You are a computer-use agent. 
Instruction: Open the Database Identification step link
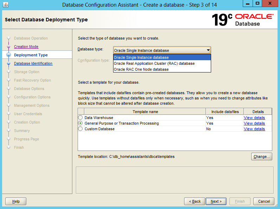tap(33, 63)
